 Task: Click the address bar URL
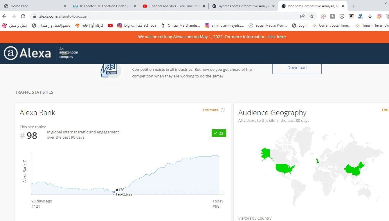coord(64,16)
